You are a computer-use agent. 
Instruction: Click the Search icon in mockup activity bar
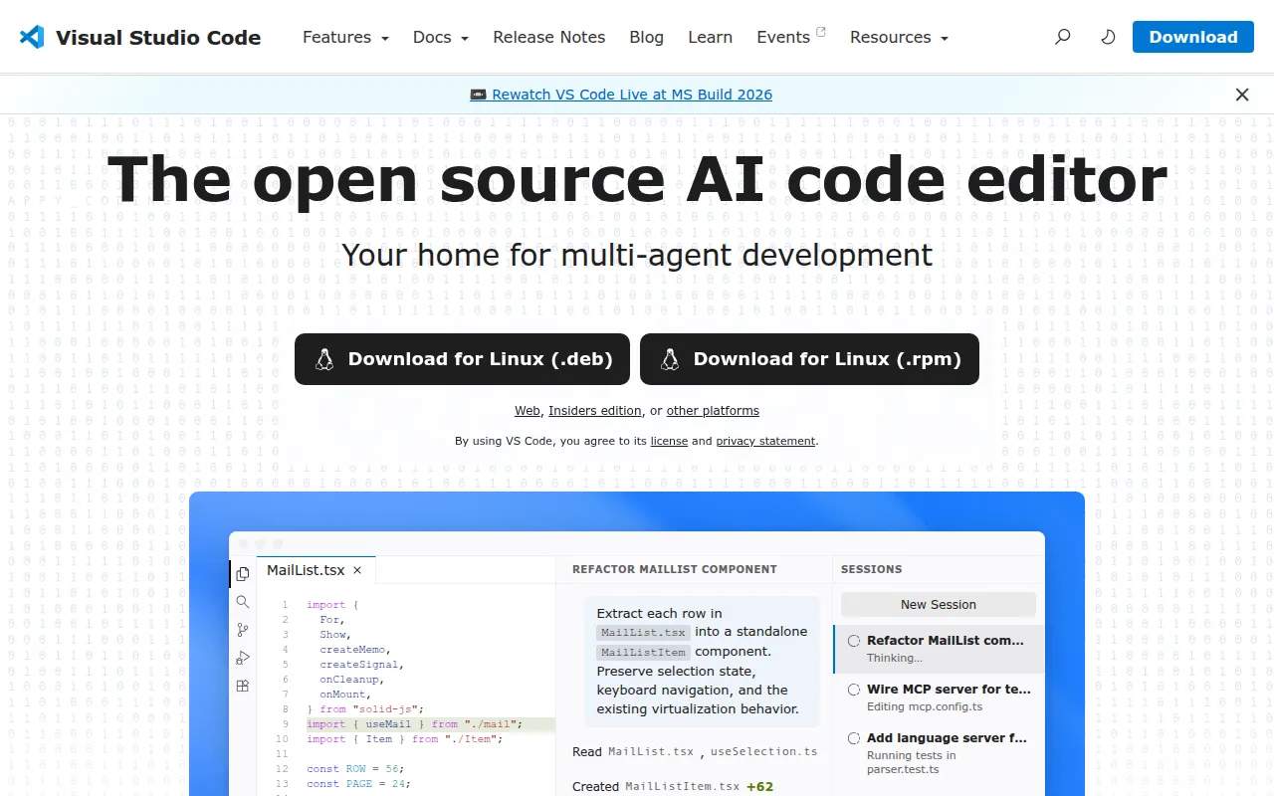pos(242,602)
